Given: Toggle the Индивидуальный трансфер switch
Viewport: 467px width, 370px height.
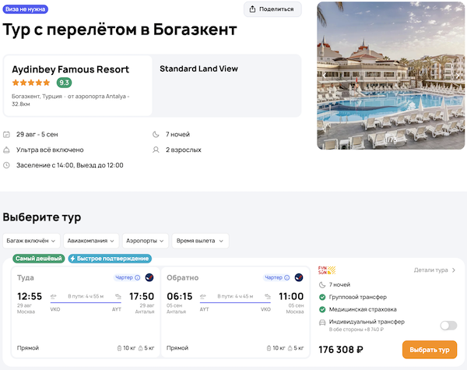Looking at the screenshot, I should (x=448, y=326).
